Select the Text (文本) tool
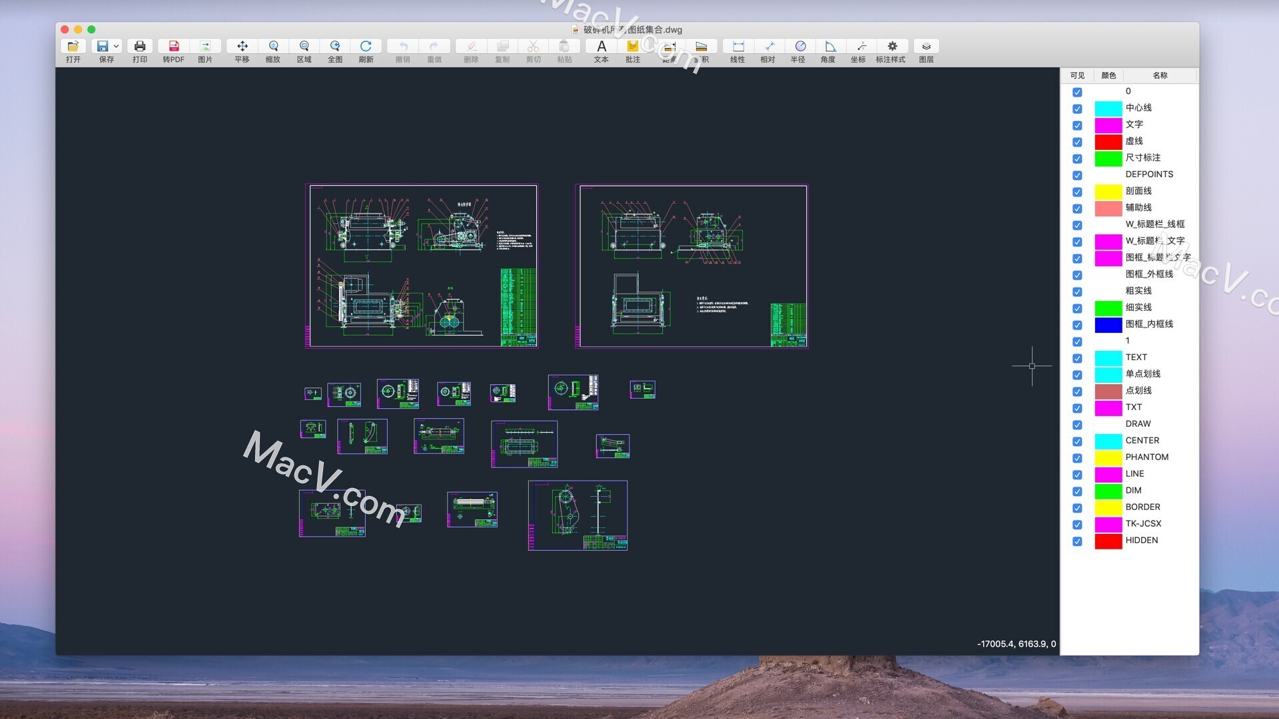Viewport: 1279px width, 719px height. [x=601, y=47]
